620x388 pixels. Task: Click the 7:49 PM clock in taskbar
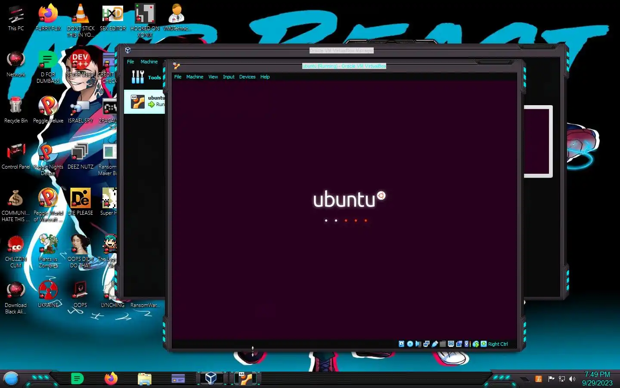pos(597,379)
